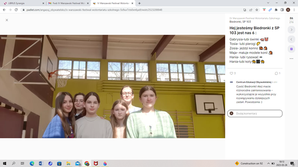Click post counter 86 of 216
Viewport: 298px width, 167px height.
point(291,20)
